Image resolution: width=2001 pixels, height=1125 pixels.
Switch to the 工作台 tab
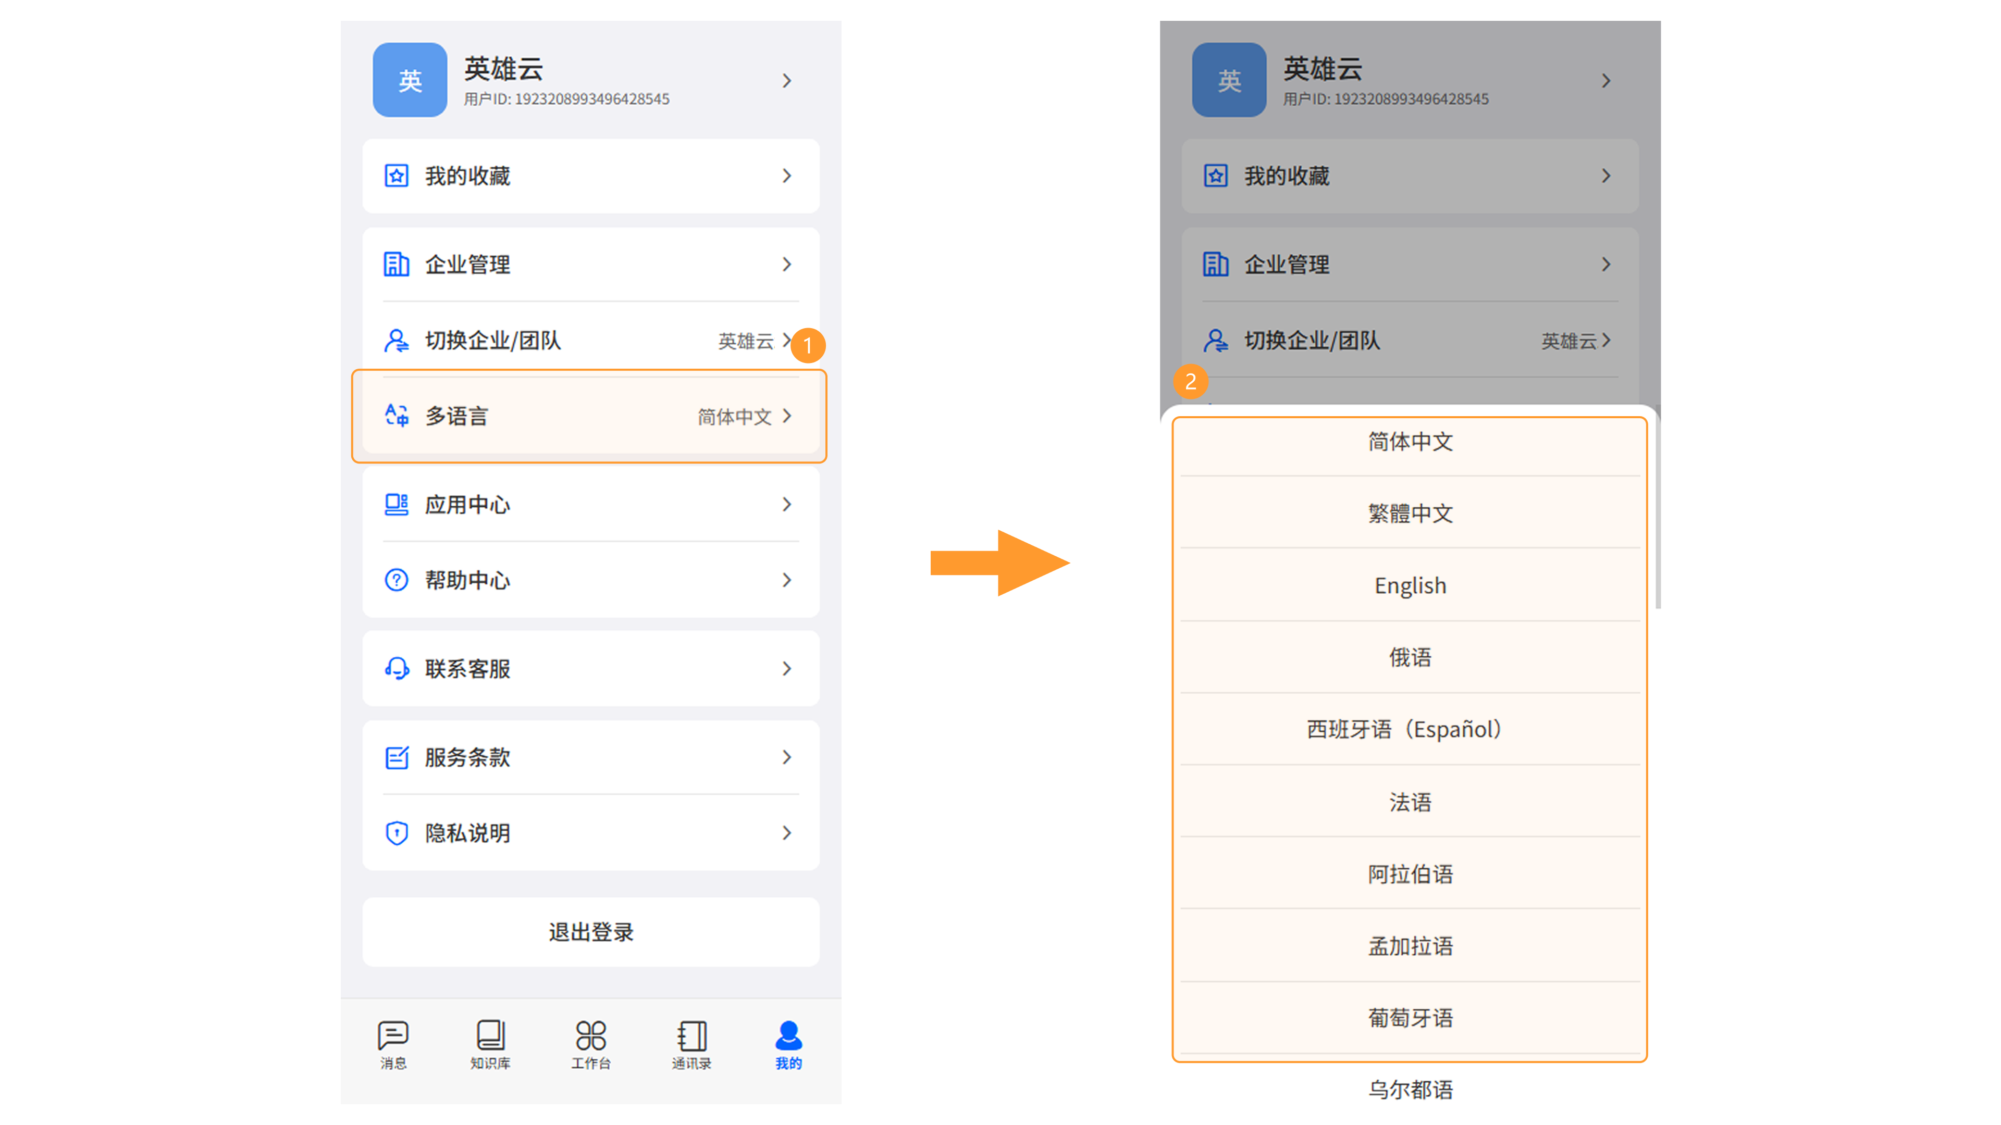click(x=590, y=1045)
